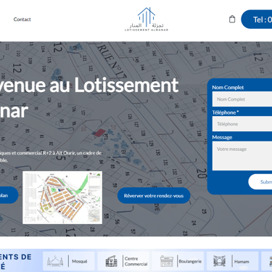272x272 pixels.
Task: Click the Hamam label
Action: point(242,261)
